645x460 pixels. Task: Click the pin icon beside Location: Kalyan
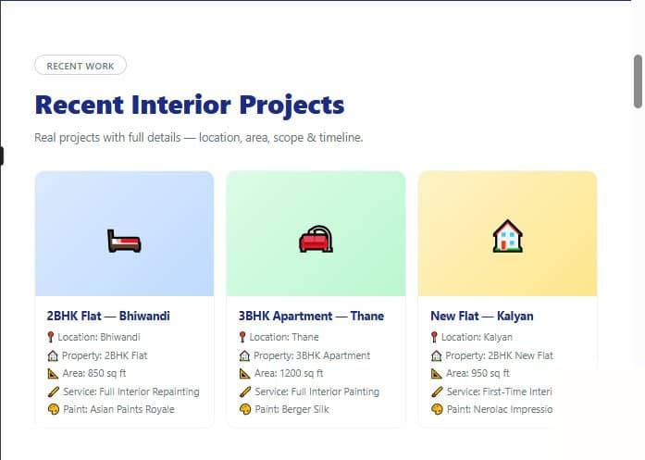pos(434,338)
